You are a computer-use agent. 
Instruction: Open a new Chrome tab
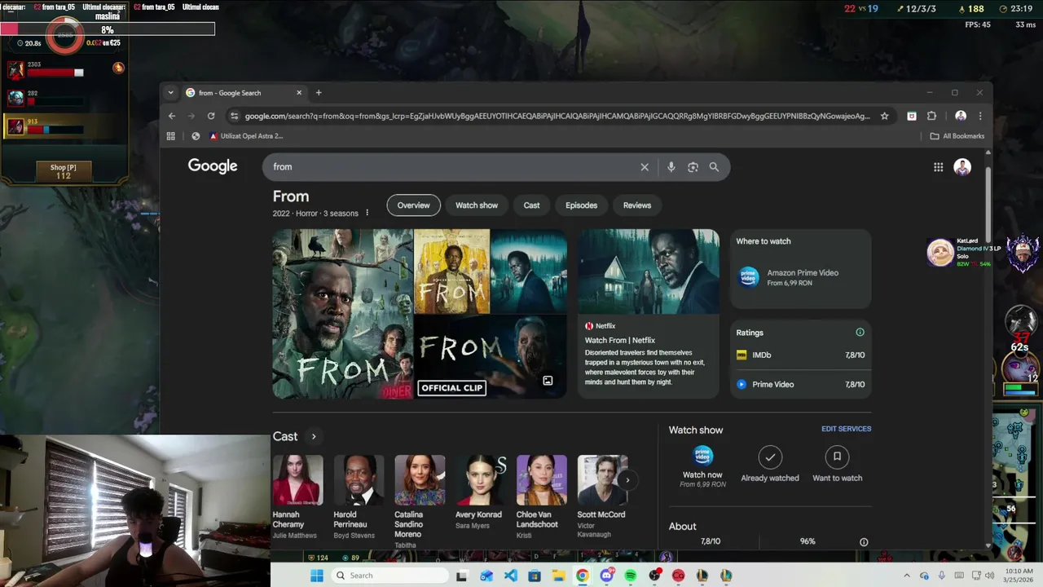319,93
